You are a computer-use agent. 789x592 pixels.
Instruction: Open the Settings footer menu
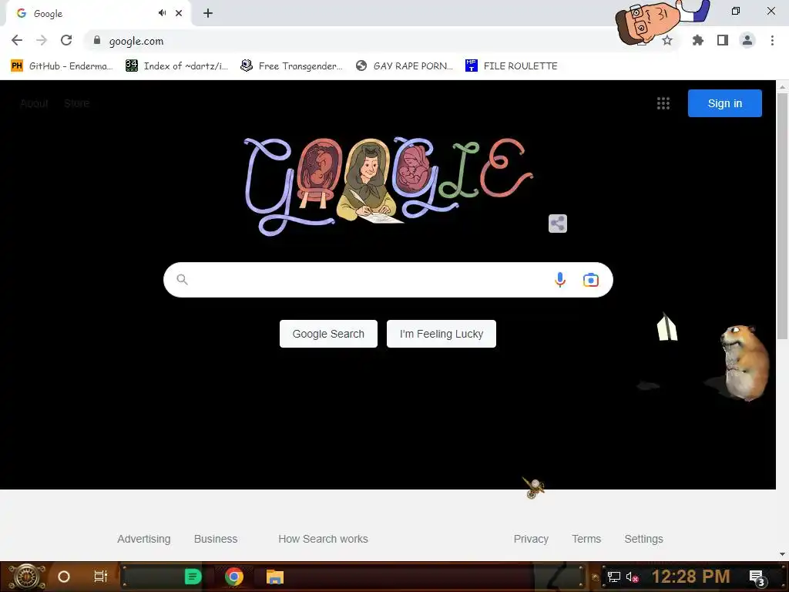[643, 539]
